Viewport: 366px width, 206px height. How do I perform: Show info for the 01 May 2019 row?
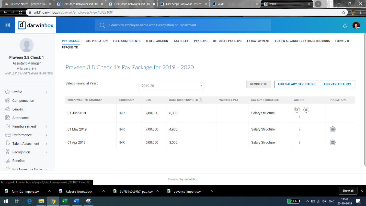300,129
